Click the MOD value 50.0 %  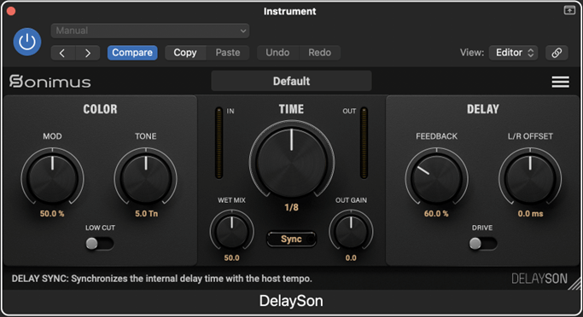(x=52, y=214)
